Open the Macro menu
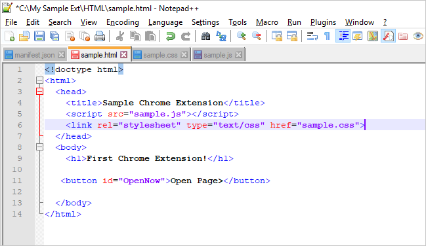Viewport: 426px width, 246px height. 267,22
